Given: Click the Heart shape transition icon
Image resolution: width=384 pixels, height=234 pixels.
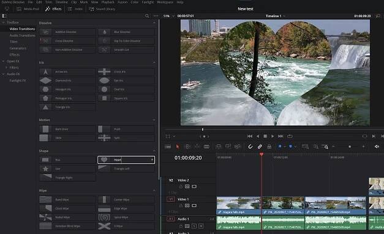Looking at the screenshot, I should [x=104, y=159].
